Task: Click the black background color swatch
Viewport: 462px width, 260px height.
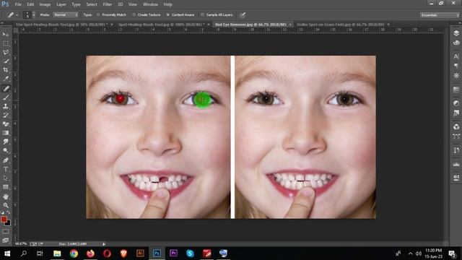Action: pyautogui.click(x=8, y=223)
